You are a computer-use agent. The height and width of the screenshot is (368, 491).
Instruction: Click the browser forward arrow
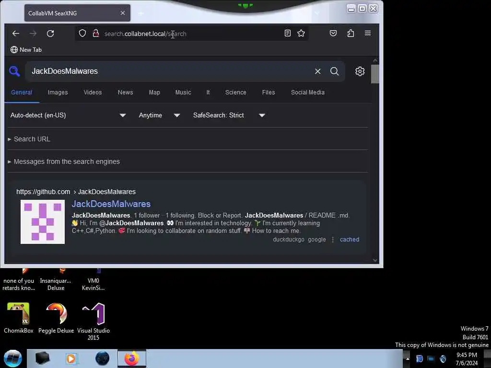tap(33, 34)
